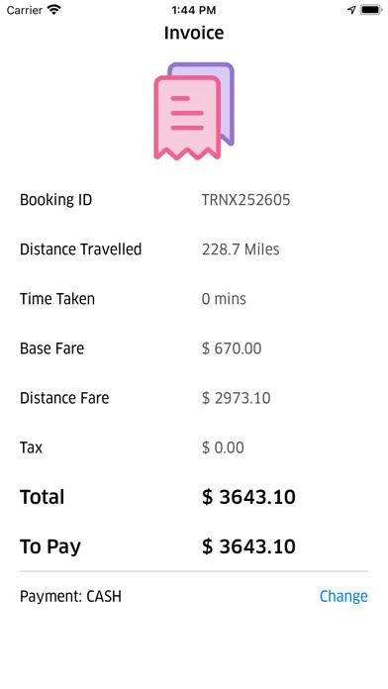
Task: Tap the battery indicator icon
Action: click(371, 10)
